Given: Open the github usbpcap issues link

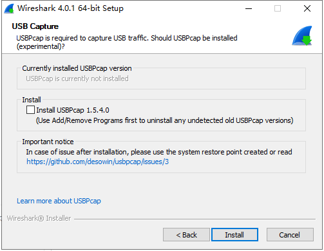Looking at the screenshot, I should coord(97,162).
